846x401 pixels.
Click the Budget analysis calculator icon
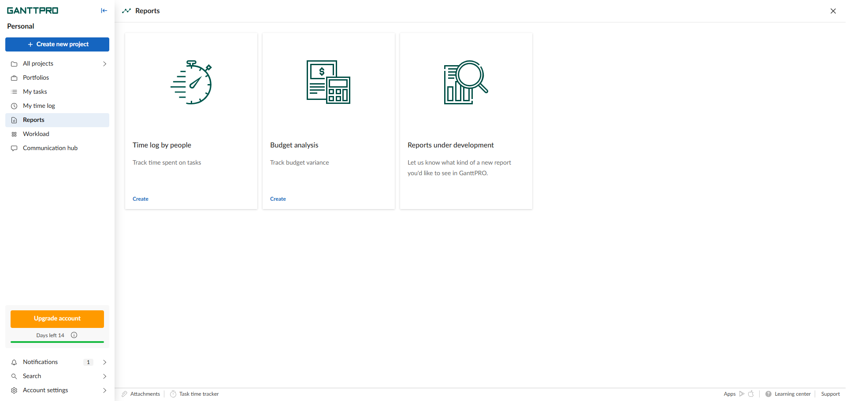[x=328, y=82]
